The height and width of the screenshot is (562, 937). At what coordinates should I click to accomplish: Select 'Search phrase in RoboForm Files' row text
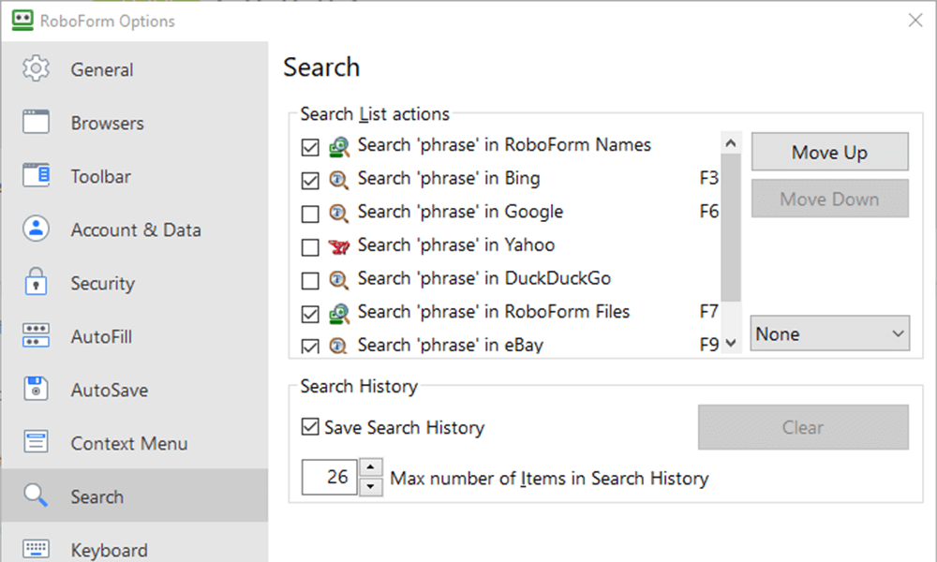pos(494,312)
